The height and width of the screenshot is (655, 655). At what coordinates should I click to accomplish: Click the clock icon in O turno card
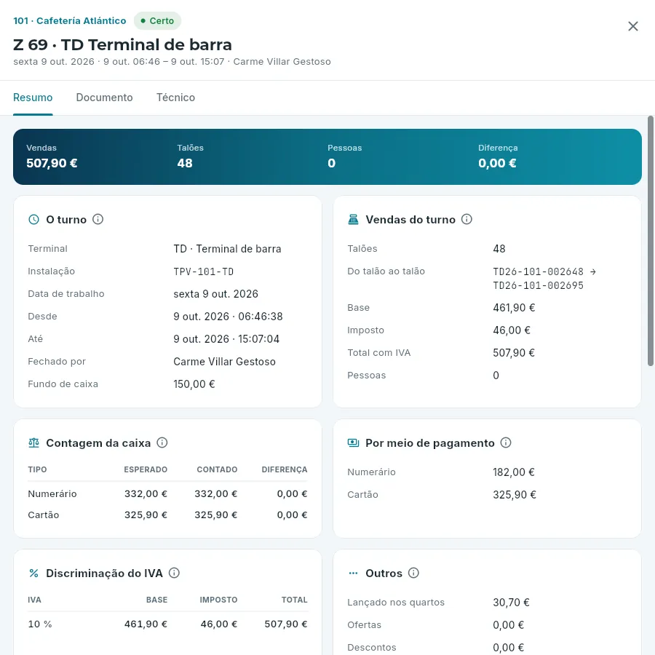(33, 220)
